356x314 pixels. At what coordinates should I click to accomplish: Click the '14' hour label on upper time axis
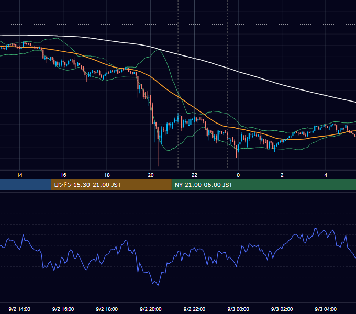[x=19, y=175]
